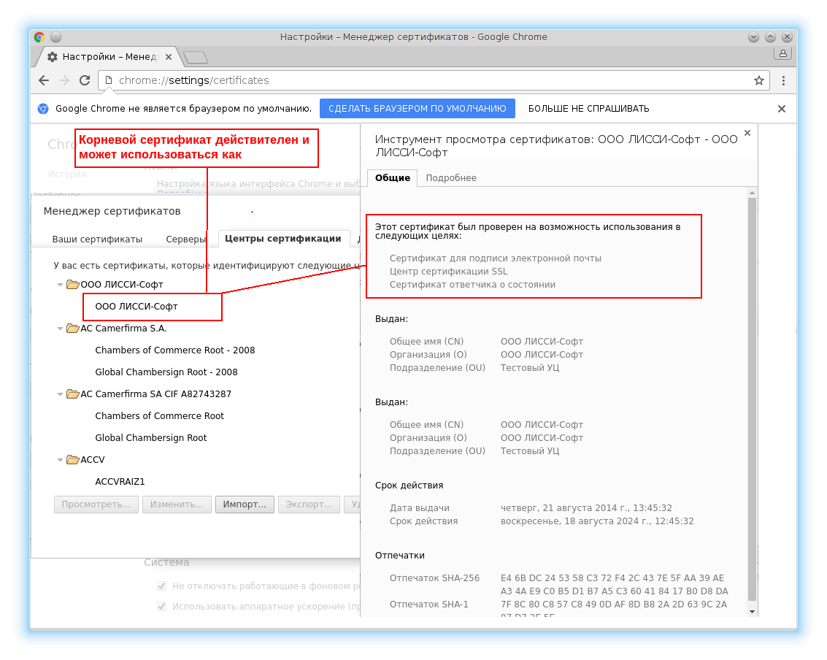The width and height of the screenshot is (827, 660).
Task: Click the user profile icon
Action: 782,53
